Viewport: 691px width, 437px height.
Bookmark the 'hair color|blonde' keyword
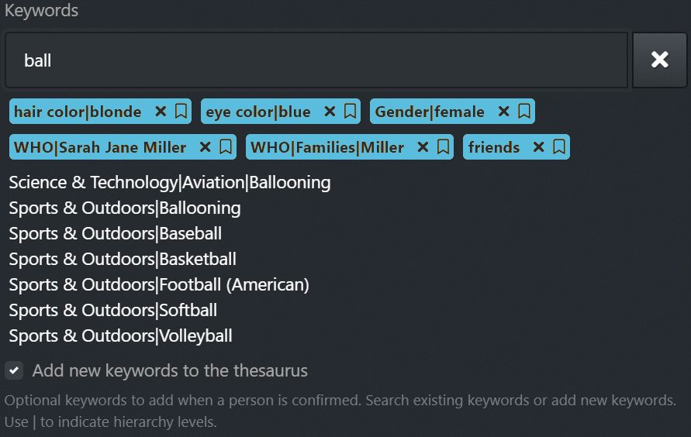point(181,112)
